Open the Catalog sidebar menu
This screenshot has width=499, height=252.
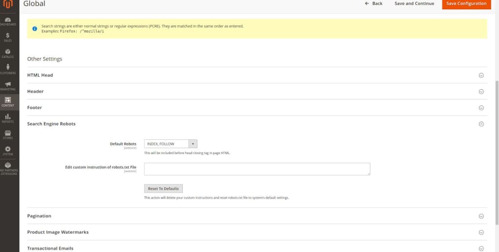tap(8, 54)
